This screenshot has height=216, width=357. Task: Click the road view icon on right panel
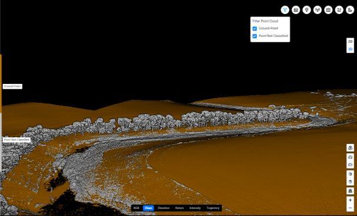pos(350,191)
